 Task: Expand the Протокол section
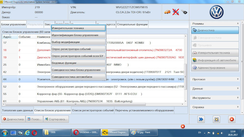point(238,79)
